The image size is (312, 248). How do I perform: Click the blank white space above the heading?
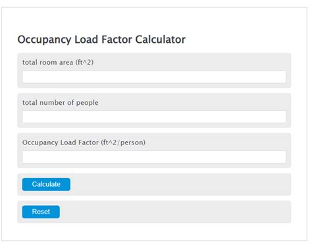(x=154, y=20)
